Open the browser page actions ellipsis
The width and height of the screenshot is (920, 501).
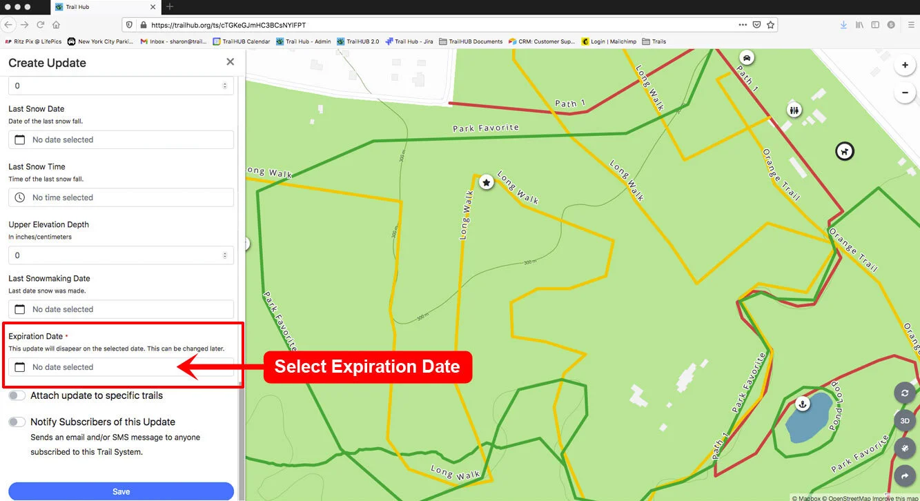pyautogui.click(x=743, y=24)
